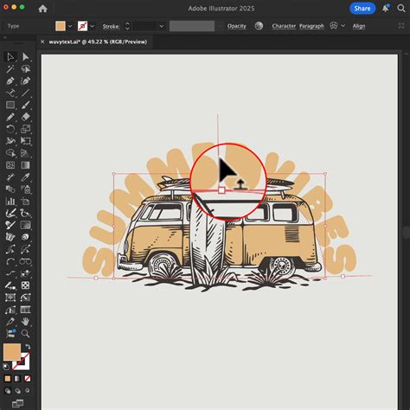Expand the envelope options dropdown arrow
Screen dimensions: 410x410
point(343,26)
